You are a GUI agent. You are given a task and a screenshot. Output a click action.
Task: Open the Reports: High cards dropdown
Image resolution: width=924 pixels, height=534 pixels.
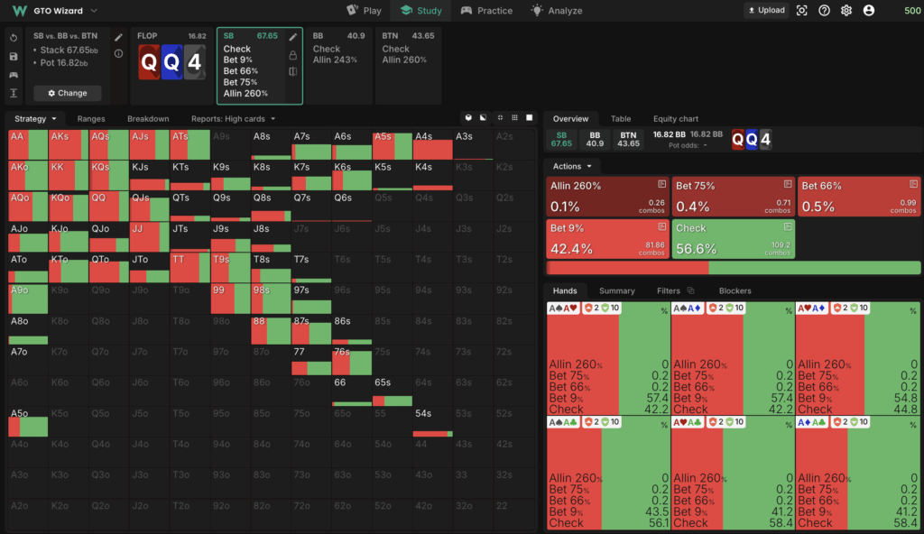233,119
